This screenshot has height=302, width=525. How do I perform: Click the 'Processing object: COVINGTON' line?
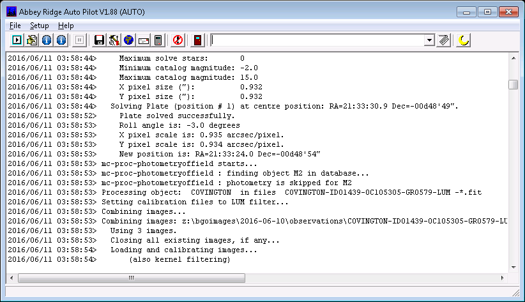point(245,193)
